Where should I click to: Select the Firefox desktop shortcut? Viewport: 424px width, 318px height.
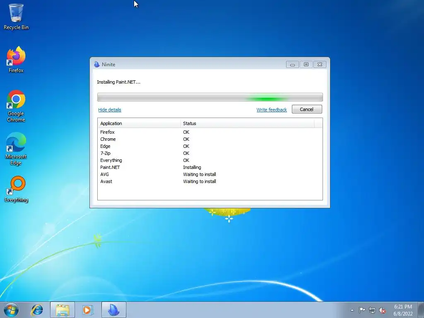[x=16, y=60]
